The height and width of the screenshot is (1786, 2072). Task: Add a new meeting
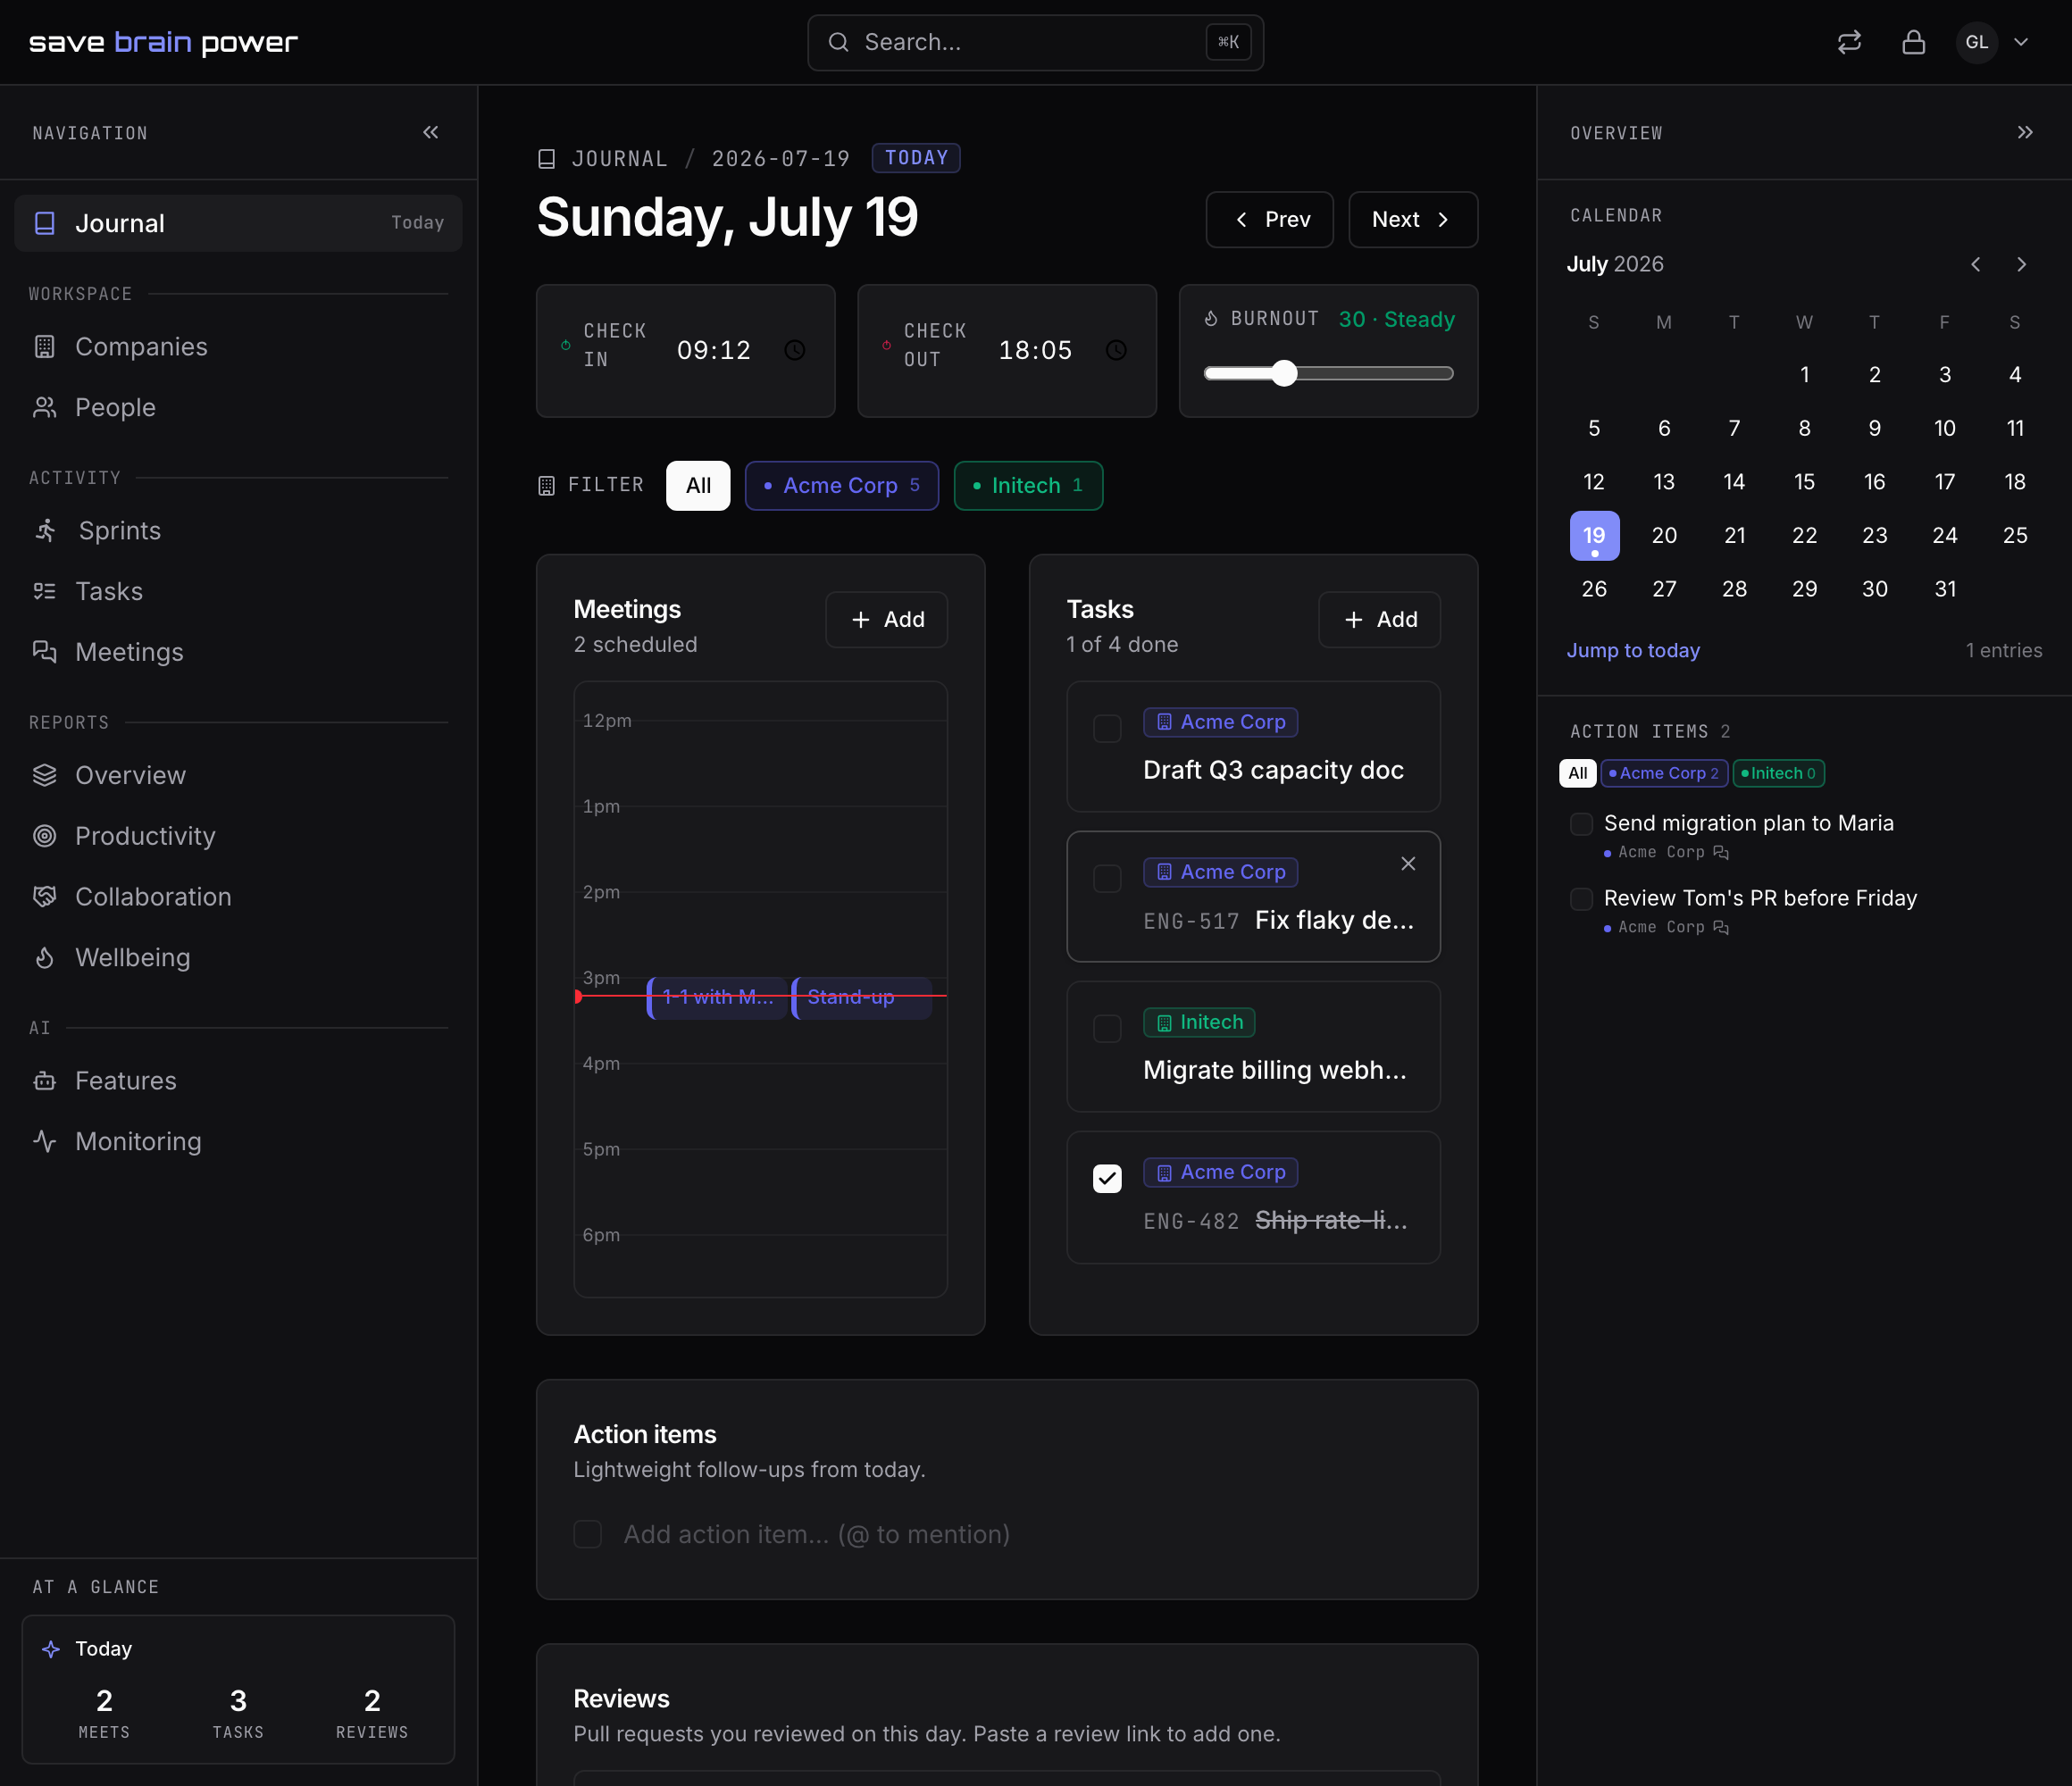point(886,619)
